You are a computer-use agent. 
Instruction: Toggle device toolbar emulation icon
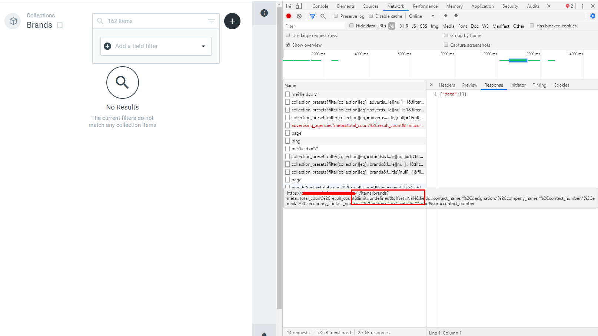[299, 6]
